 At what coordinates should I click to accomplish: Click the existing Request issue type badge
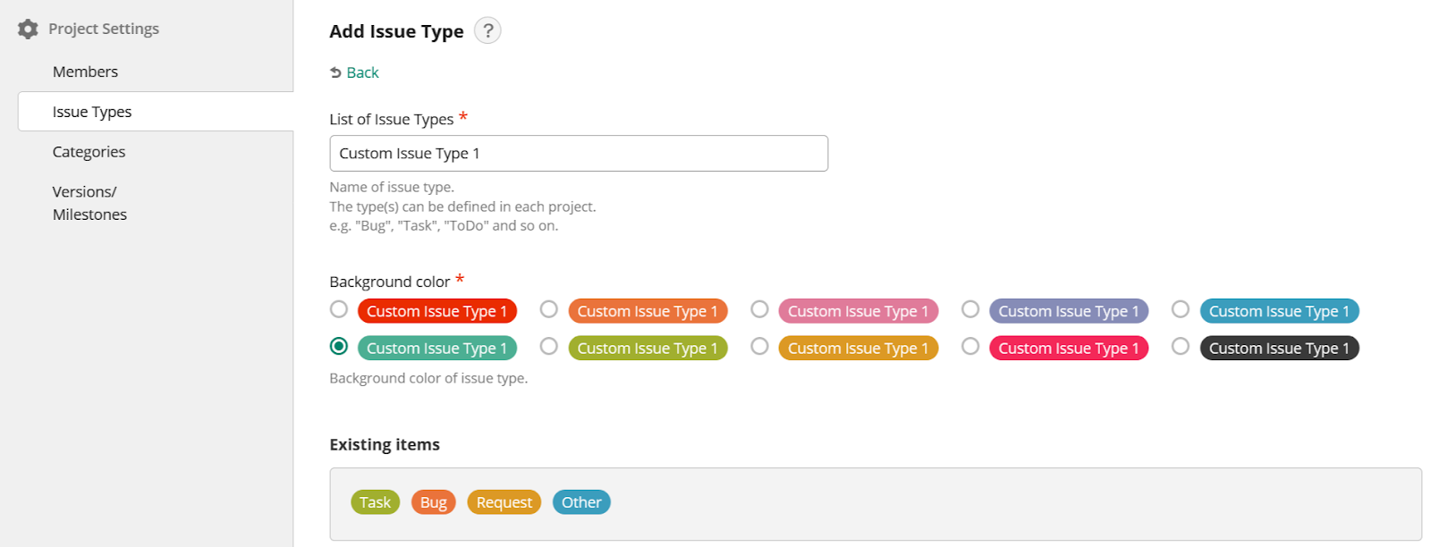tap(504, 502)
